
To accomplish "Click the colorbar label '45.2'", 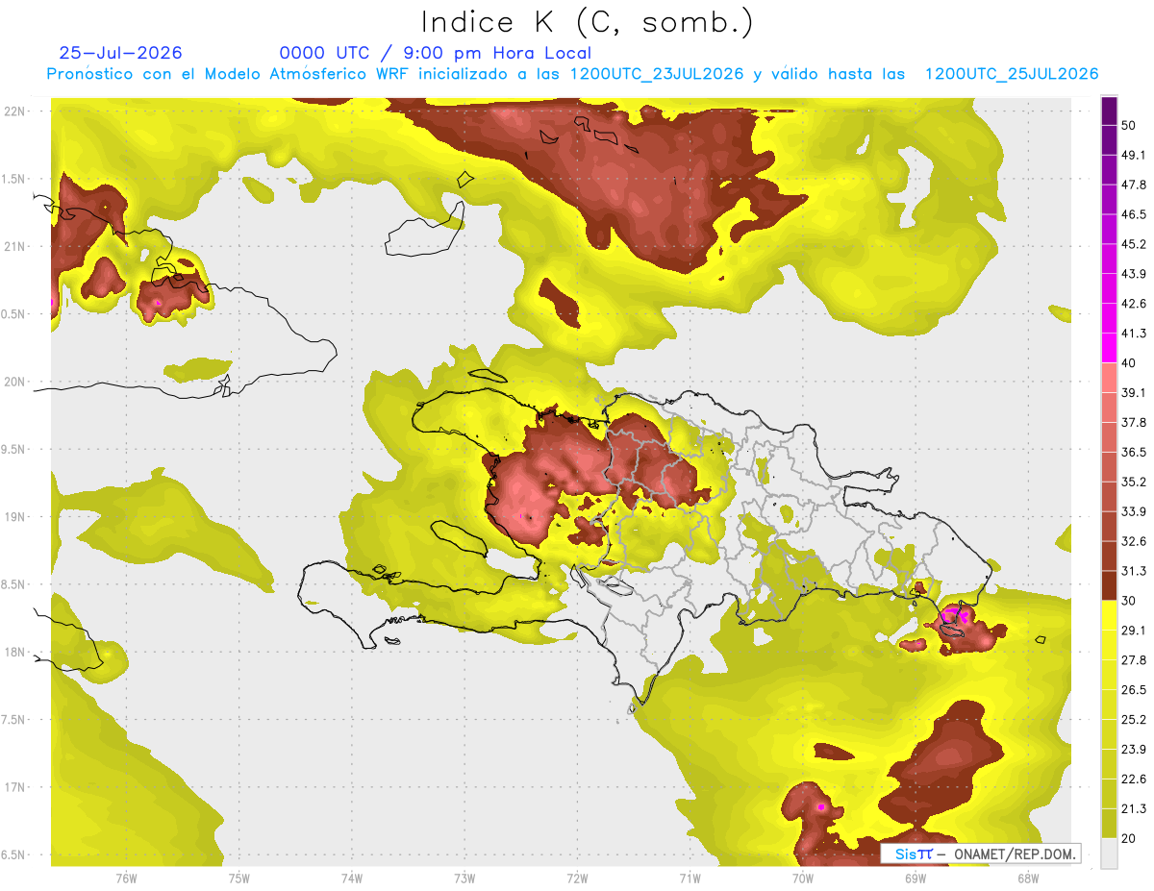I will coord(1134,244).
